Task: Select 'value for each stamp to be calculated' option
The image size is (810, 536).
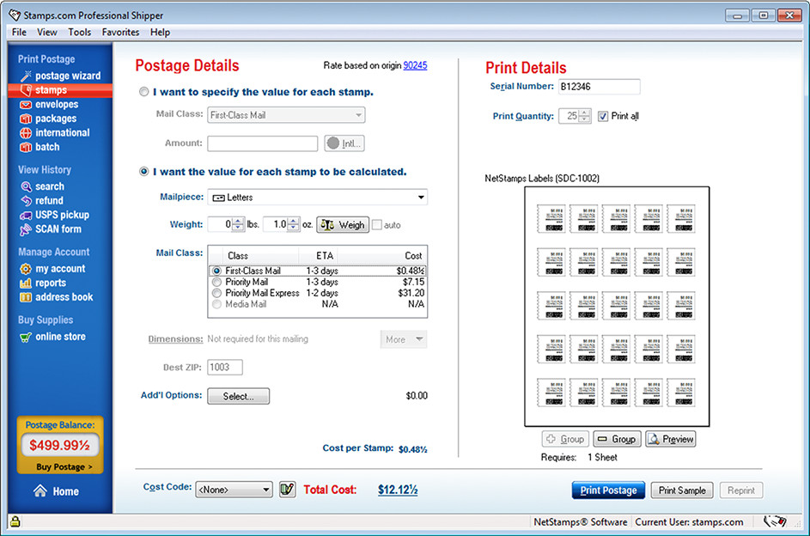Action: pos(144,172)
